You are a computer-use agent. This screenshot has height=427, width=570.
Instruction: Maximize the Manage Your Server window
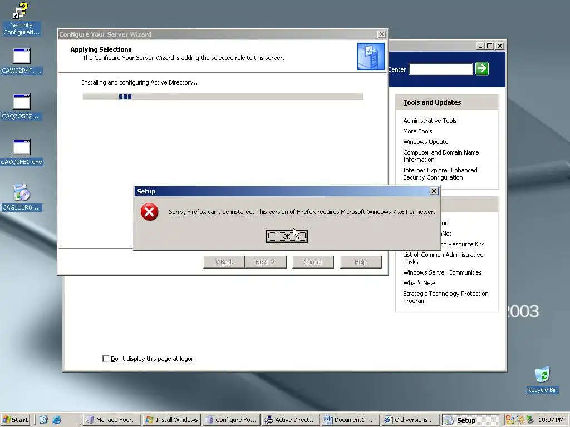[490, 46]
